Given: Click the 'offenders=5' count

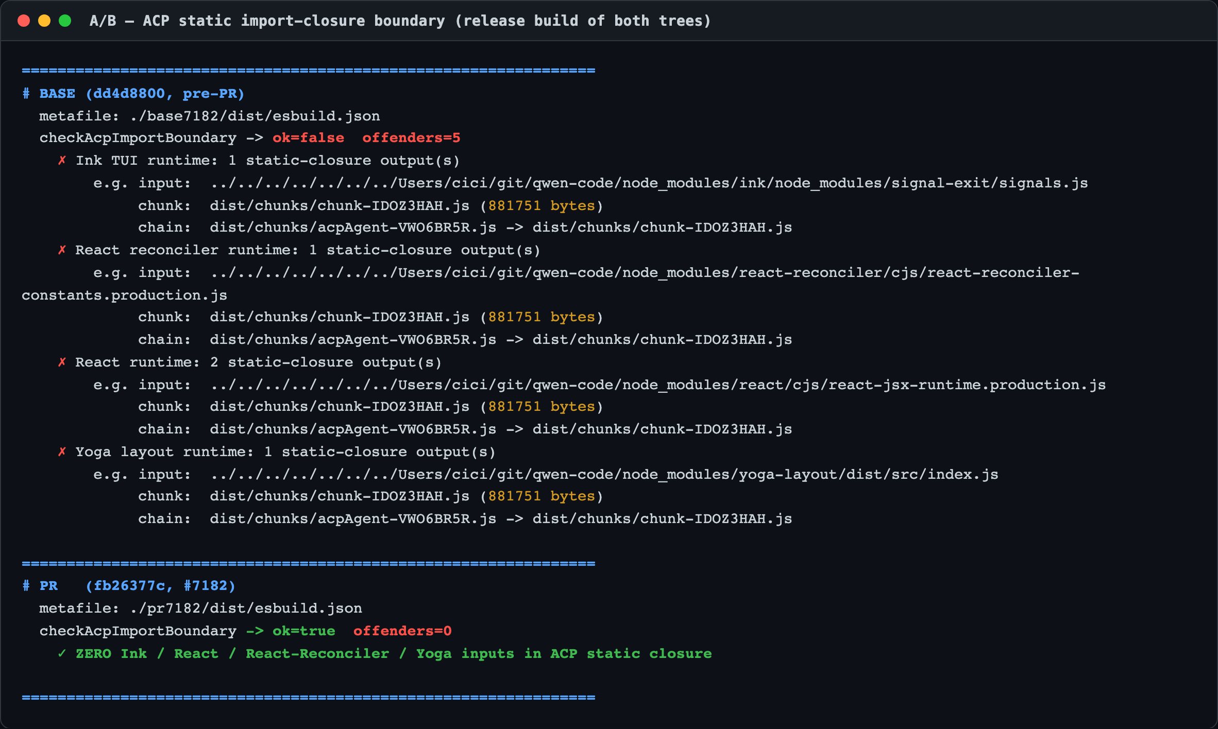Looking at the screenshot, I should (x=411, y=138).
